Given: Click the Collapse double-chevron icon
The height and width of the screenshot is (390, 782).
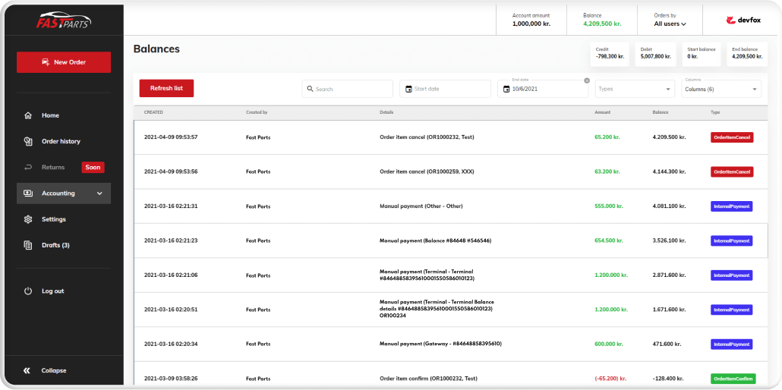Looking at the screenshot, I should pyautogui.click(x=27, y=370).
